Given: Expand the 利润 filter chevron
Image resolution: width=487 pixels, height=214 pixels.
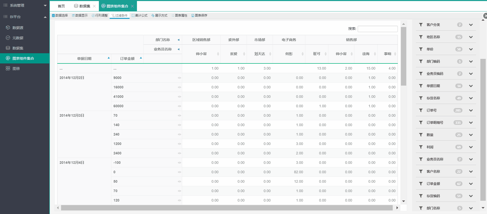Looking at the screenshot, I should click(x=471, y=147).
